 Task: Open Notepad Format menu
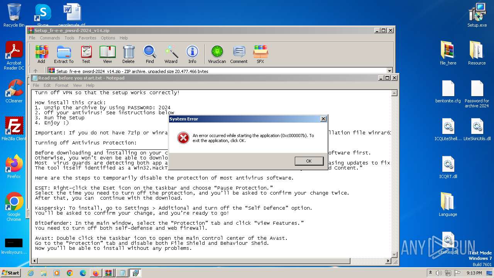click(x=62, y=85)
